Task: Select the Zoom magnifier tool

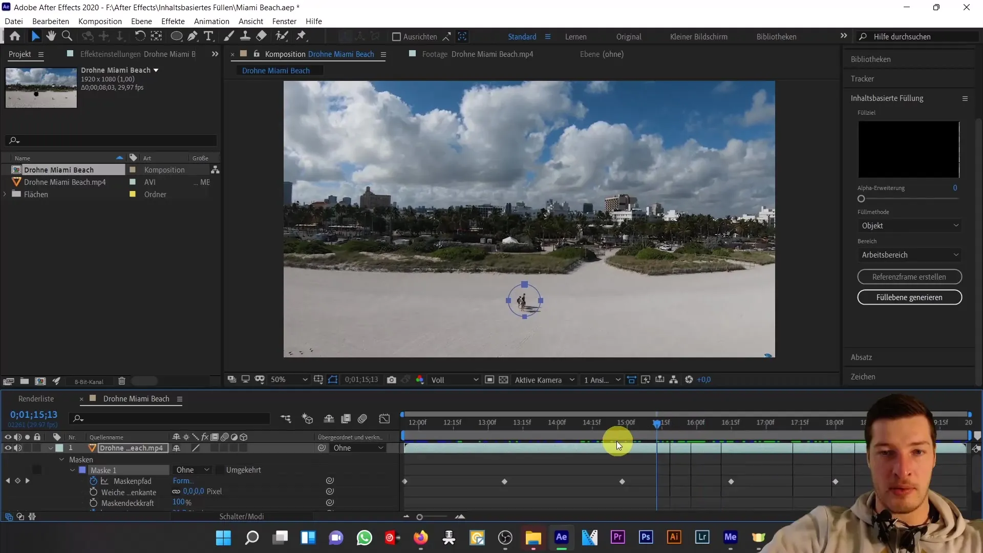Action: 67,36
